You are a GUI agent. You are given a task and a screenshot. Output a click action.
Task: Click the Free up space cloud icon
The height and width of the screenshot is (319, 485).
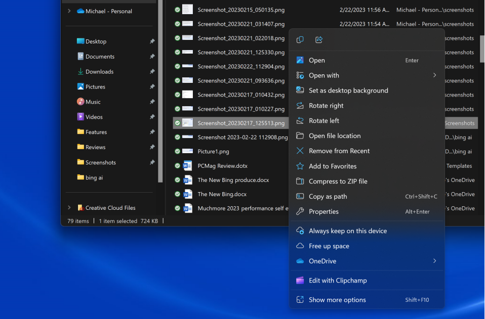pos(300,246)
